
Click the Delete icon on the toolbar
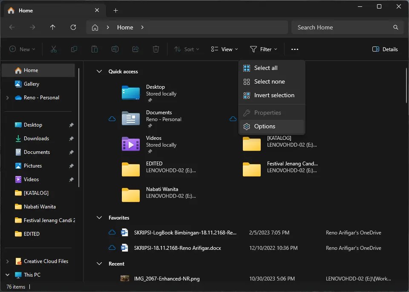tap(156, 49)
